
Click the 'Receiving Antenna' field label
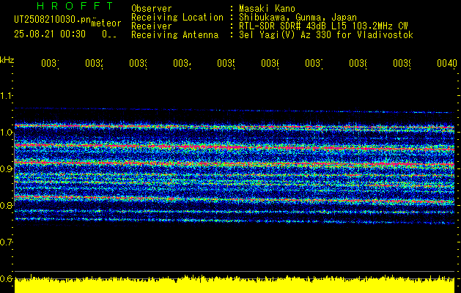[x=174, y=35]
